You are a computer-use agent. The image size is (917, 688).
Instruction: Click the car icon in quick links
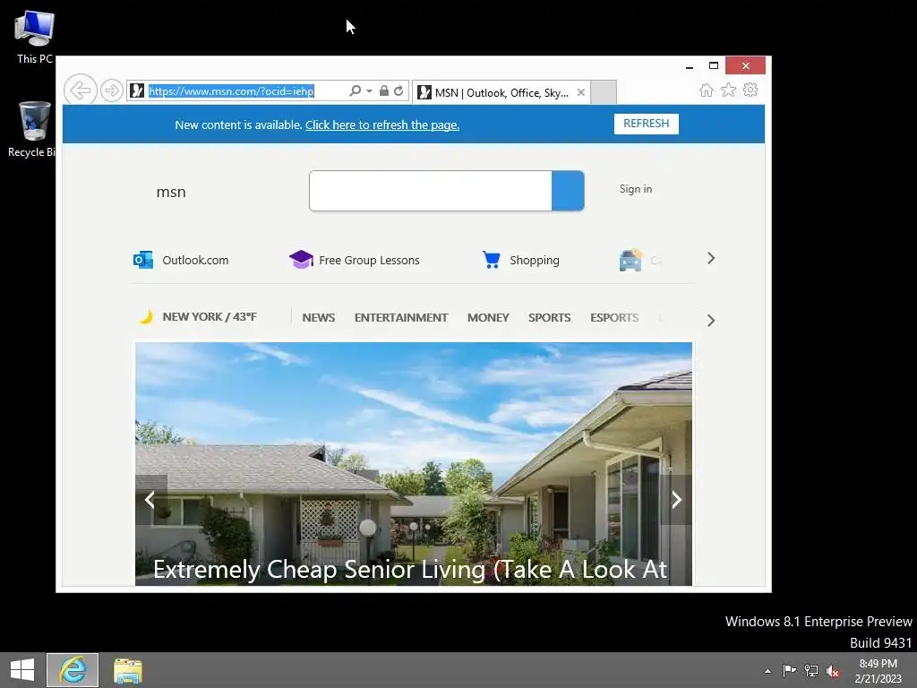tap(630, 260)
